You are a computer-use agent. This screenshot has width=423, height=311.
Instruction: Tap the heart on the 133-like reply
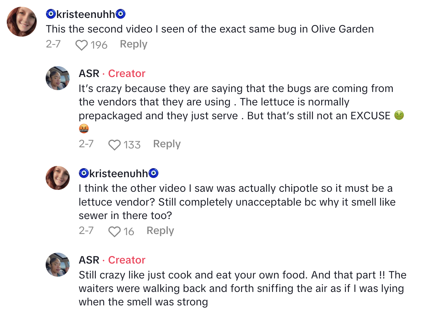[x=114, y=145]
